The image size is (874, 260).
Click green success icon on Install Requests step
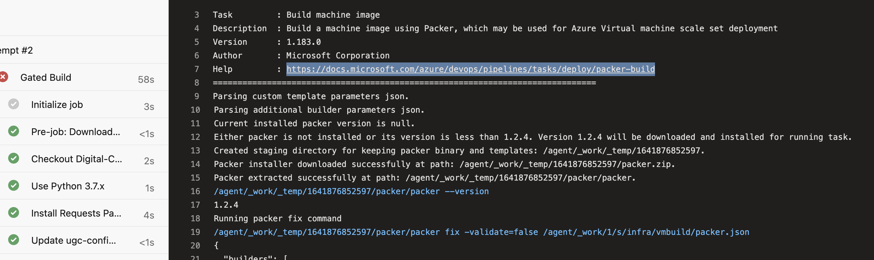point(14,213)
